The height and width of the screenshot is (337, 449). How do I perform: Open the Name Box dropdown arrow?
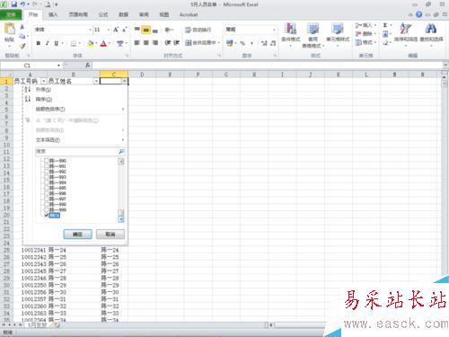[58, 66]
